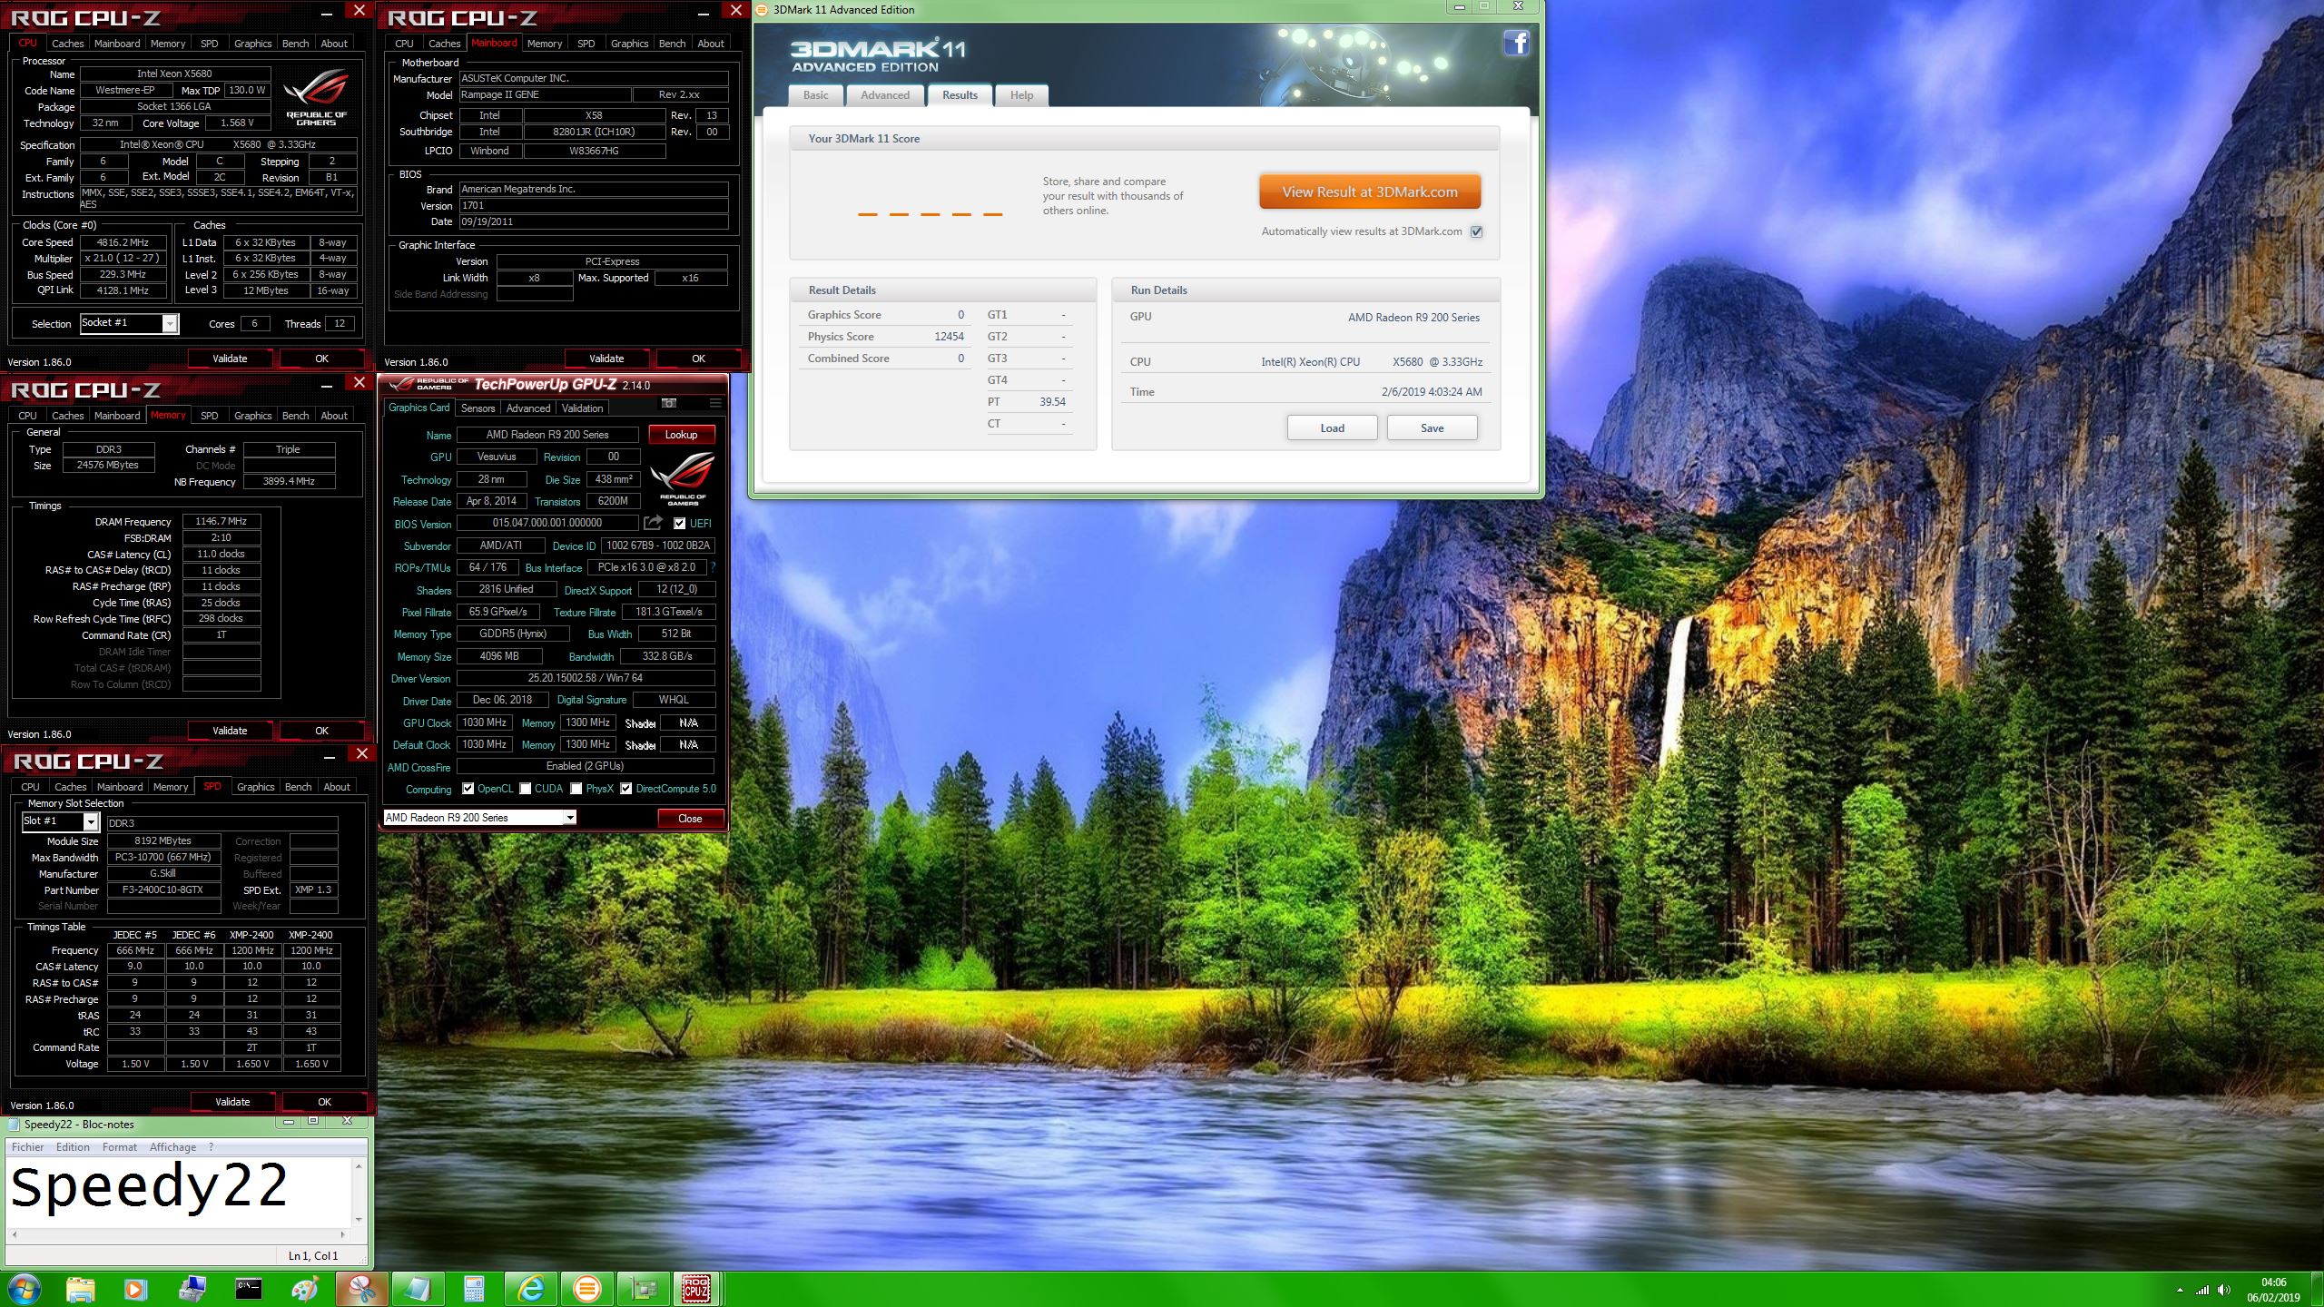Toggle the UEFI checkbox in GPU-Z
The image size is (2324, 1307).
(679, 524)
